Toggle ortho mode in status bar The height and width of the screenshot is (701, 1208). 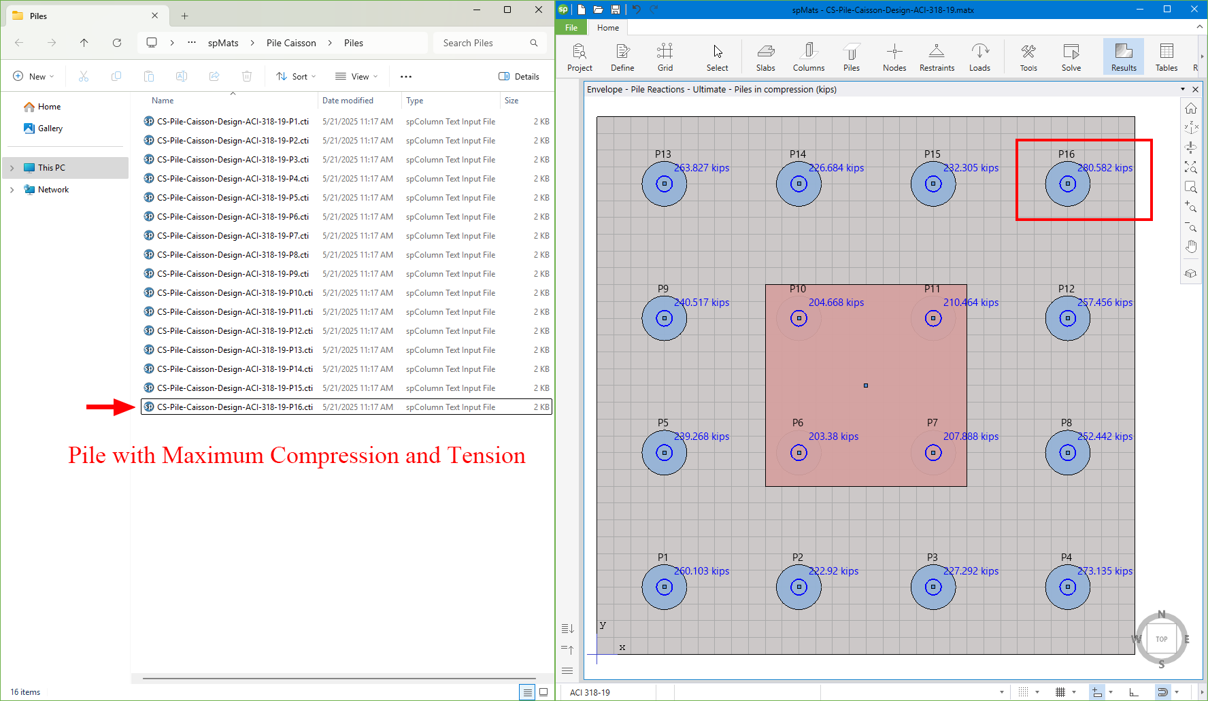[x=1133, y=692]
